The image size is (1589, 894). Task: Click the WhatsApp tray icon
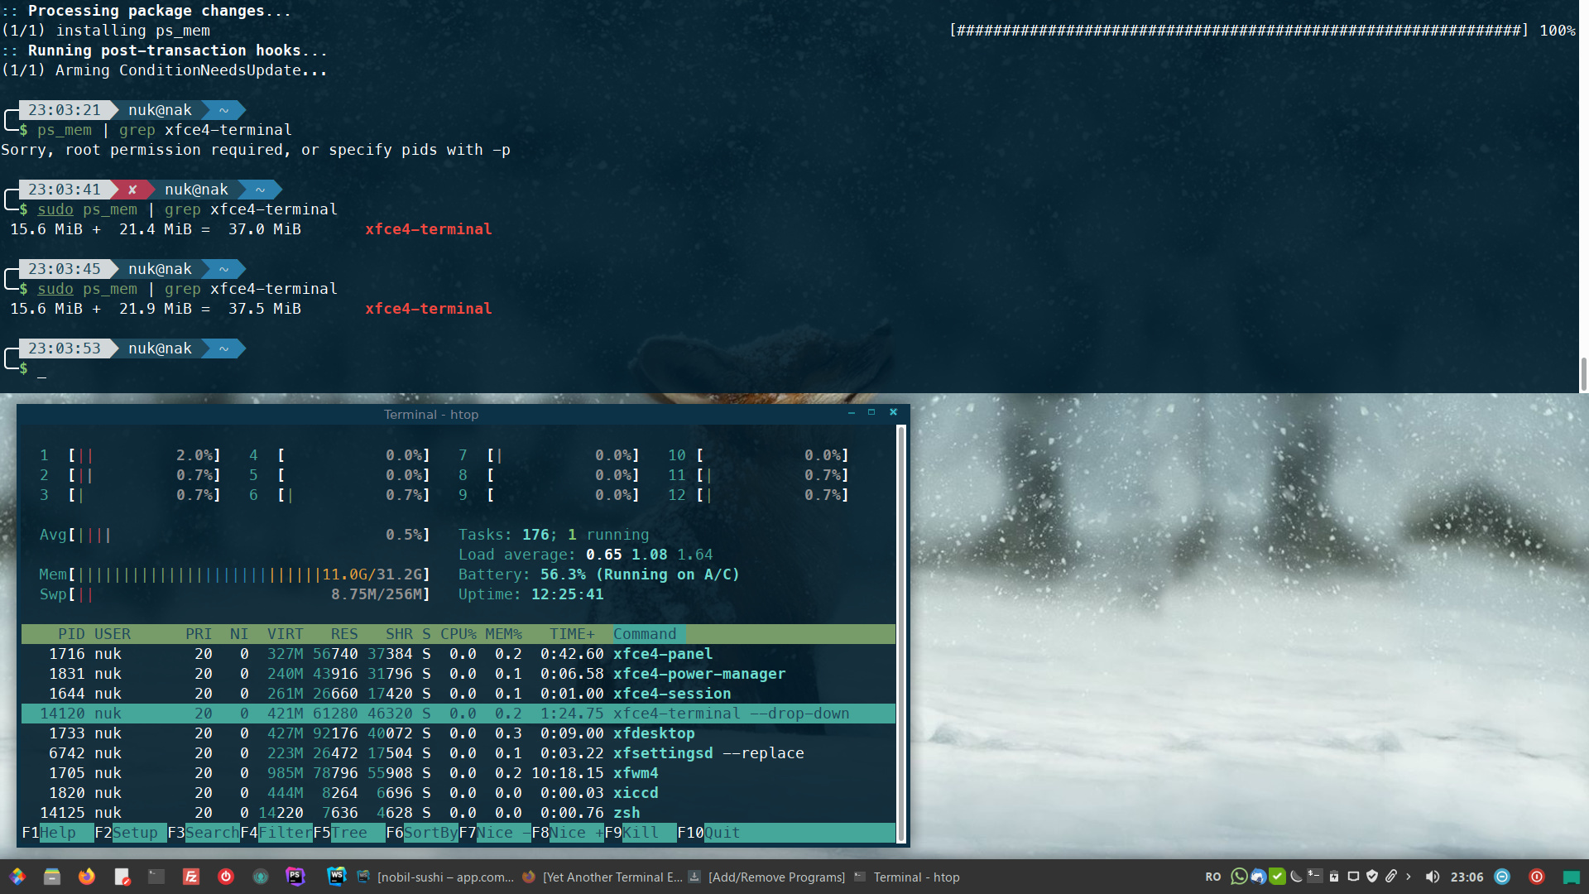click(x=1238, y=877)
